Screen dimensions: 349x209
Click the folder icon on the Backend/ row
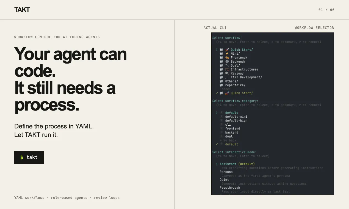pos(221,62)
